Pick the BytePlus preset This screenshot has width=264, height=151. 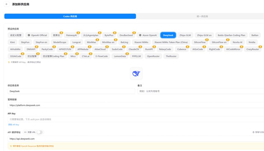point(109,35)
